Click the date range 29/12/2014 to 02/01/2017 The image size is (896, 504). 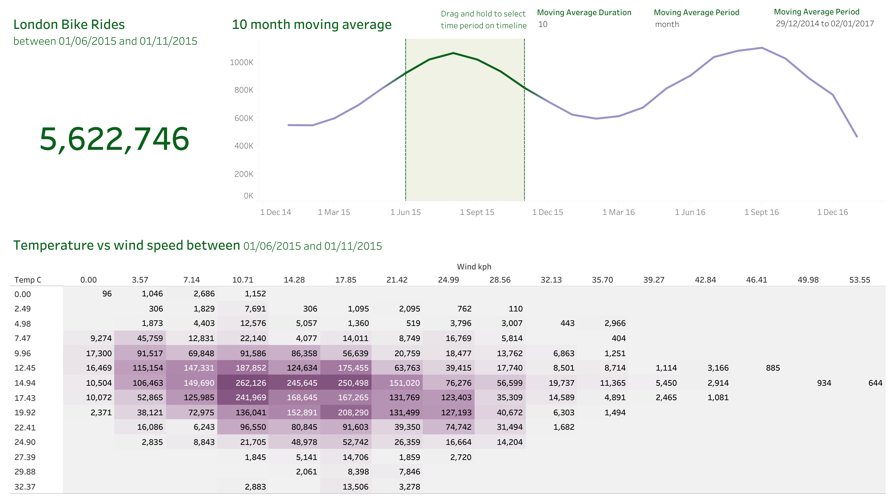[x=824, y=24]
